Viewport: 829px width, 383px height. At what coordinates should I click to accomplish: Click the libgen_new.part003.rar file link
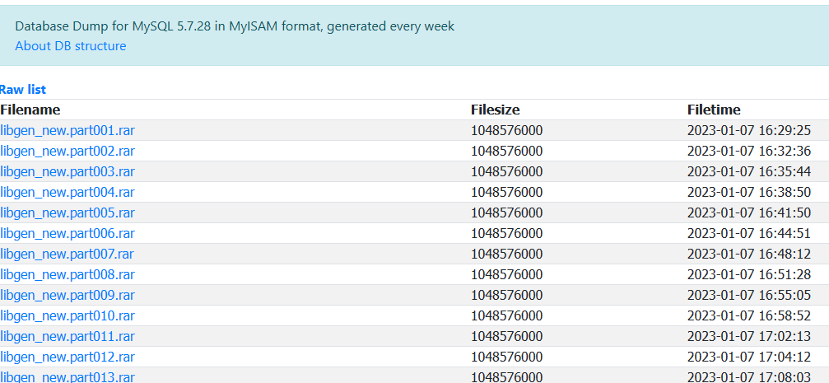click(x=68, y=171)
